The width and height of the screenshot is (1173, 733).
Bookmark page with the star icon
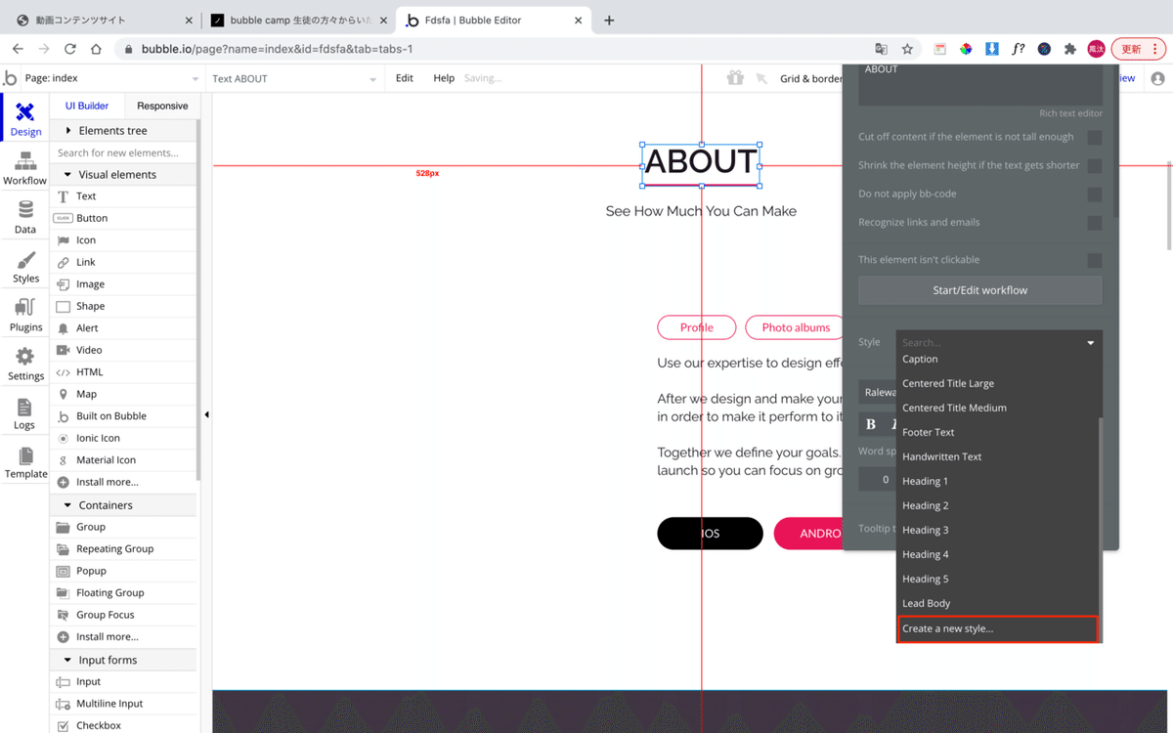pos(907,49)
